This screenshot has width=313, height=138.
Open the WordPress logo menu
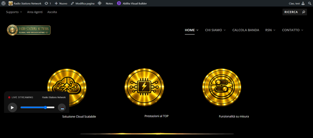[3, 3]
